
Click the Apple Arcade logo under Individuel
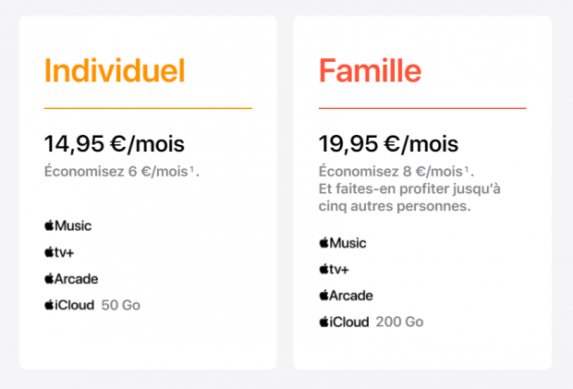pyautogui.click(x=71, y=279)
